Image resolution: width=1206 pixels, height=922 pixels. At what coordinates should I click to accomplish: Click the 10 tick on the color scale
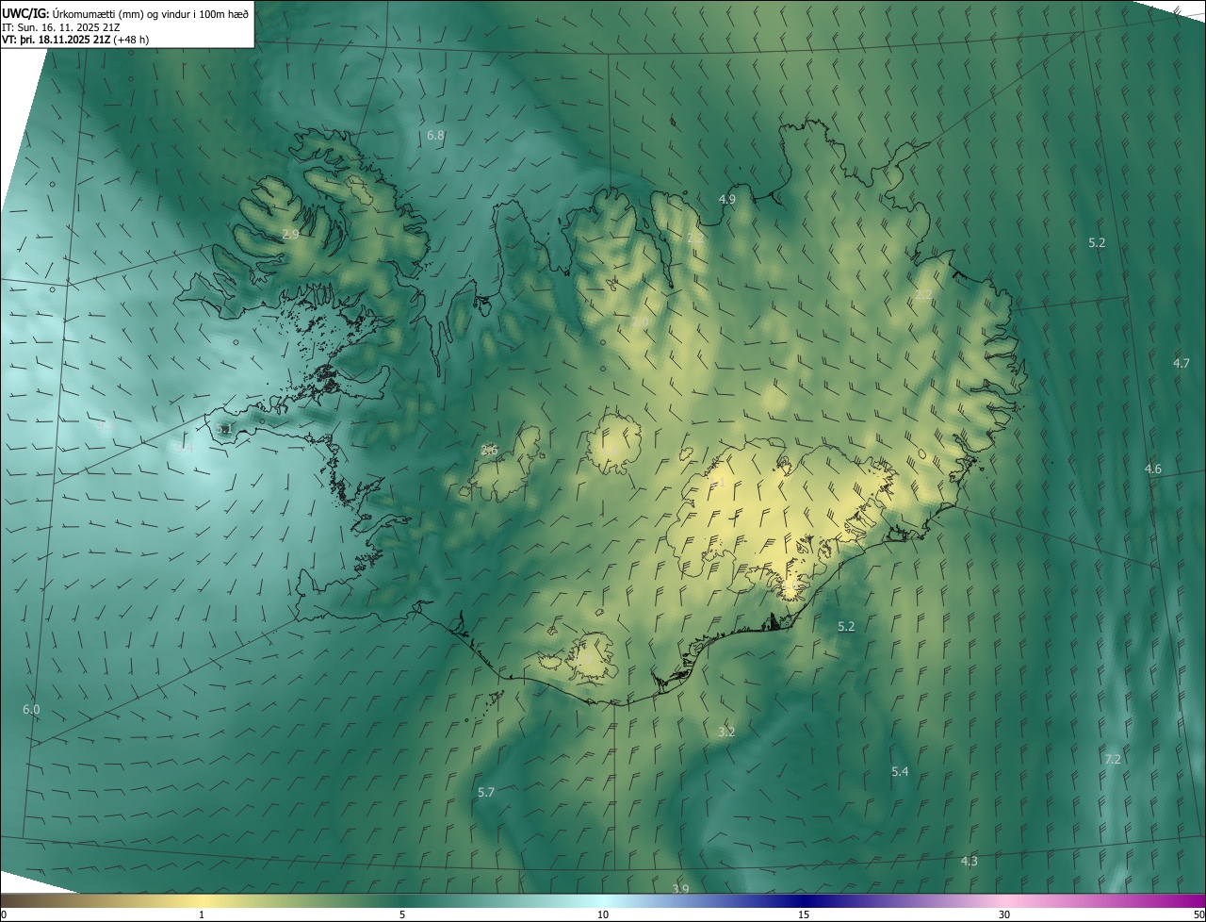[603, 914]
